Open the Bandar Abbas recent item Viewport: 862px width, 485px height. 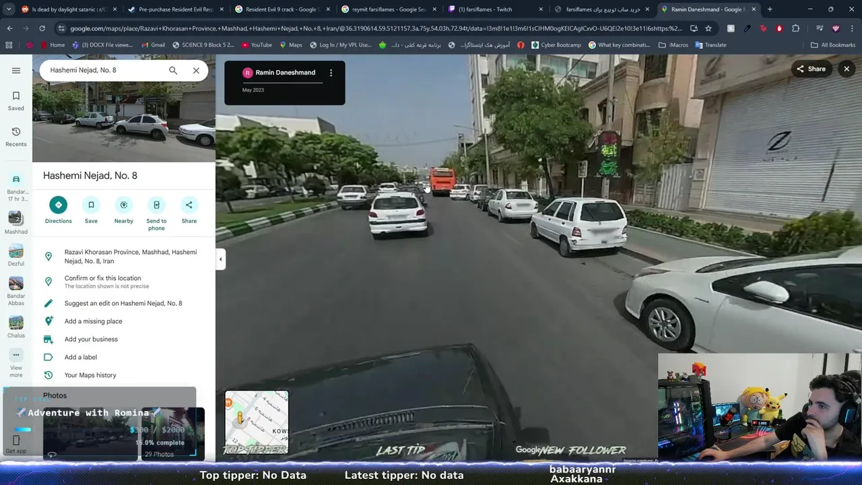16,290
